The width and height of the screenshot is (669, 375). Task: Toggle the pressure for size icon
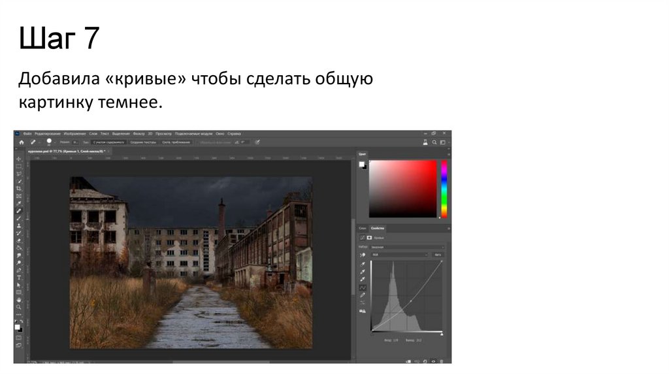pos(257,142)
